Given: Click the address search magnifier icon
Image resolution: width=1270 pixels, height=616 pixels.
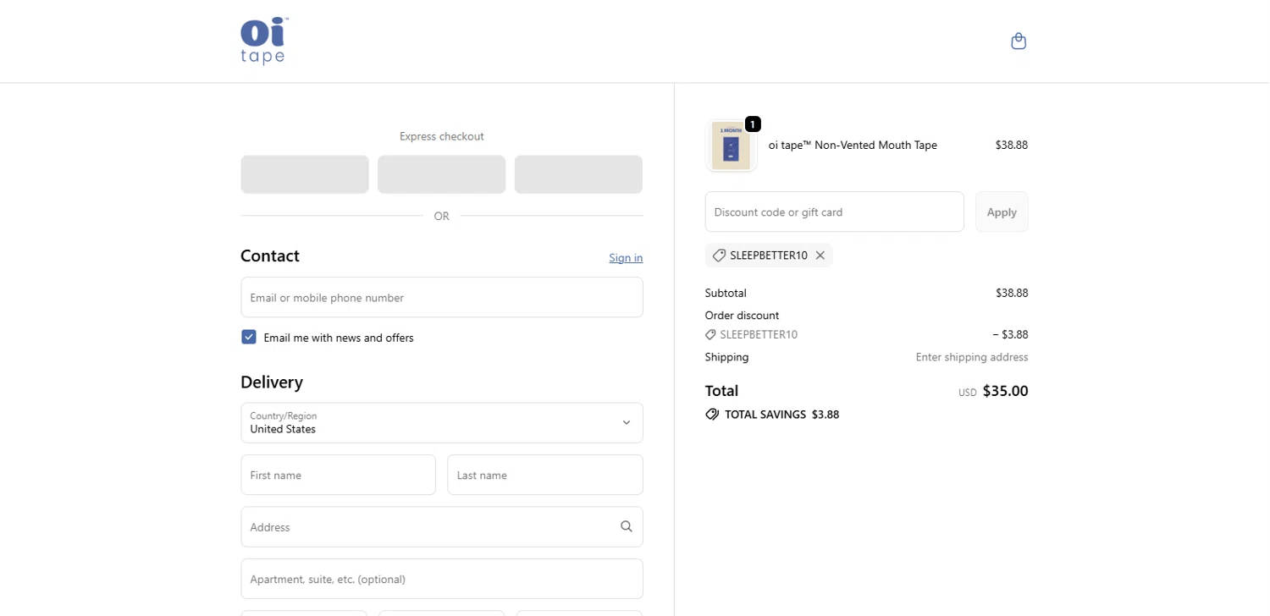Looking at the screenshot, I should pos(626,526).
